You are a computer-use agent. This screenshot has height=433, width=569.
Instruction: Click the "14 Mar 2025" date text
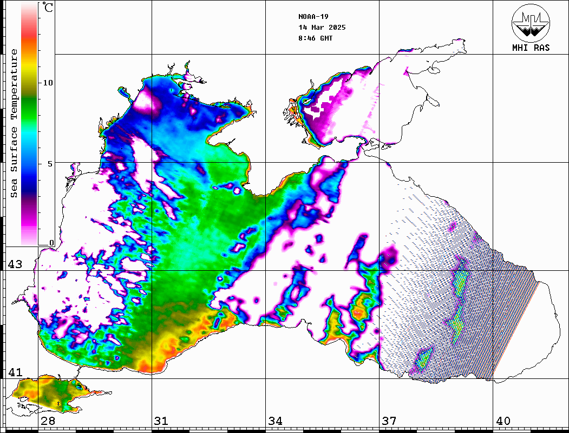tap(322, 28)
